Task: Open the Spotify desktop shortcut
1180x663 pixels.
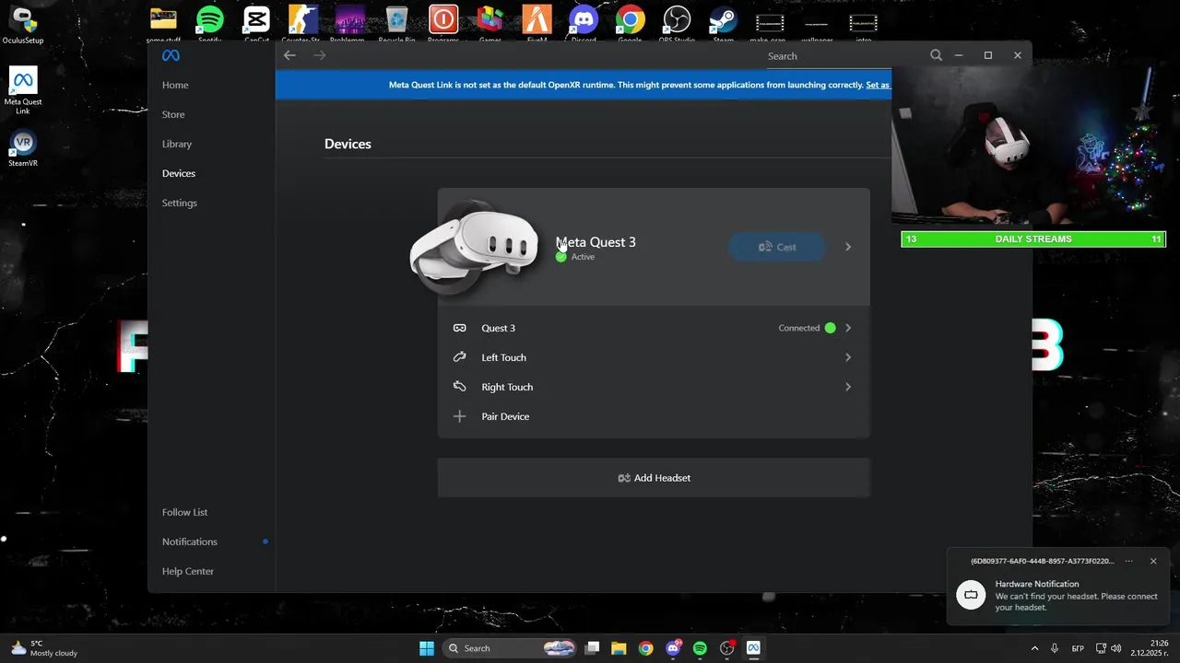Action: (x=210, y=24)
